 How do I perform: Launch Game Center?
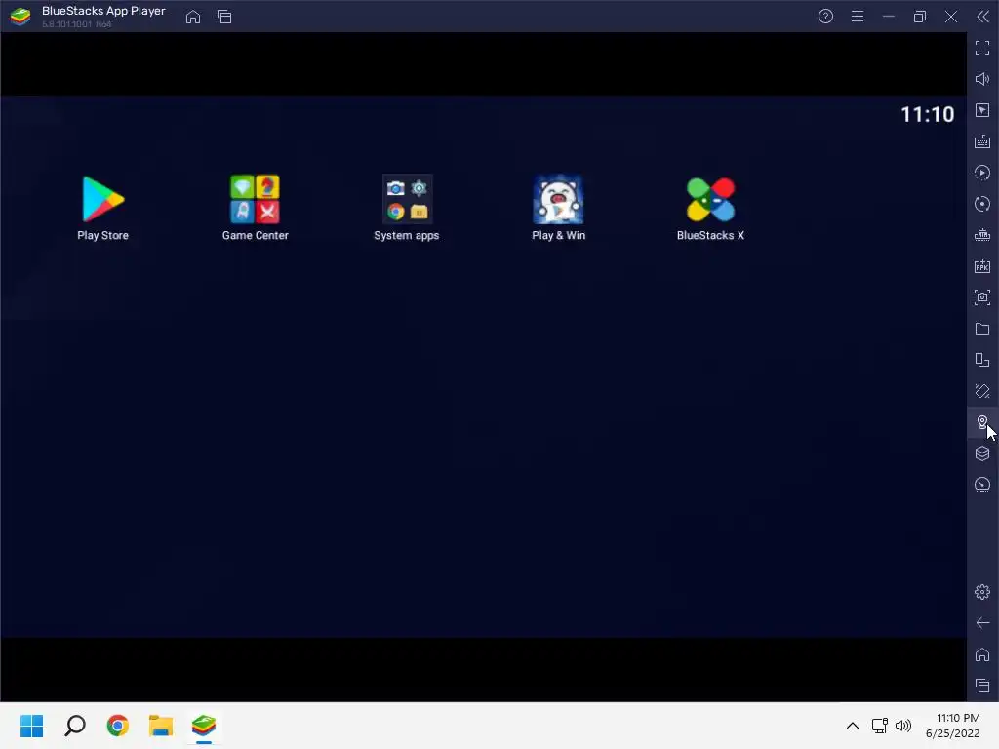click(255, 208)
